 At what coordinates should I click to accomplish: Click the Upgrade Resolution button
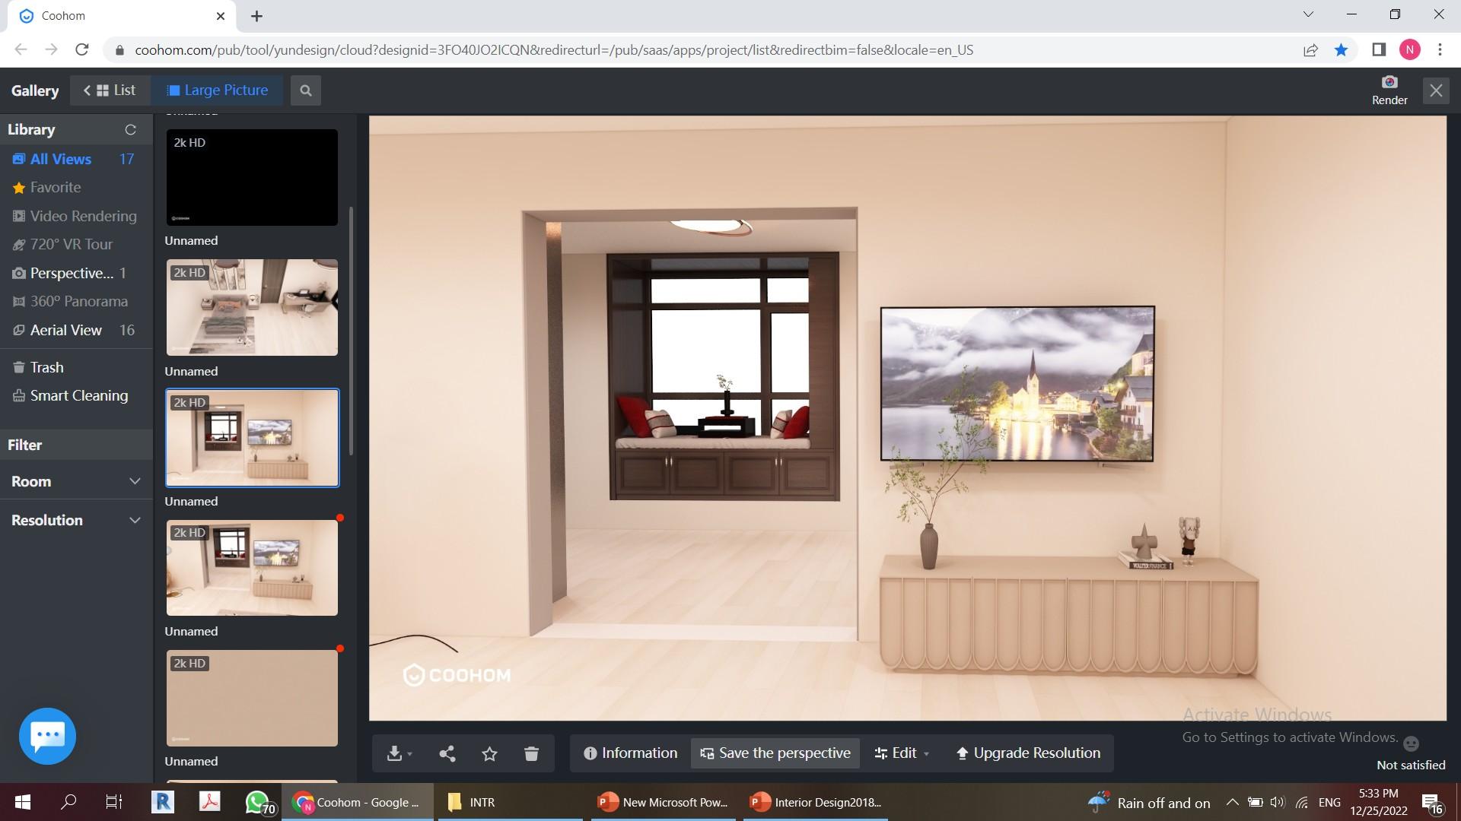1027,753
